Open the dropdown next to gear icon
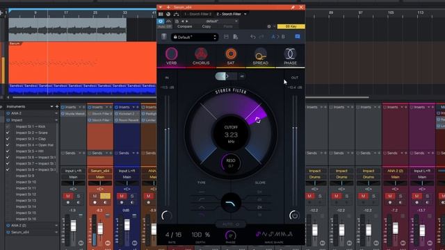The image size is (445, 250). (275, 26)
